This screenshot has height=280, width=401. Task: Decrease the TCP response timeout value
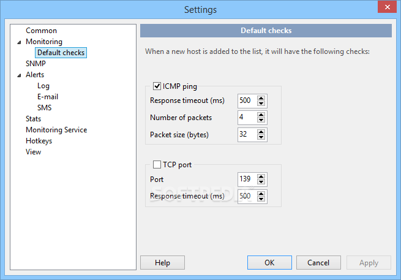tap(261, 199)
